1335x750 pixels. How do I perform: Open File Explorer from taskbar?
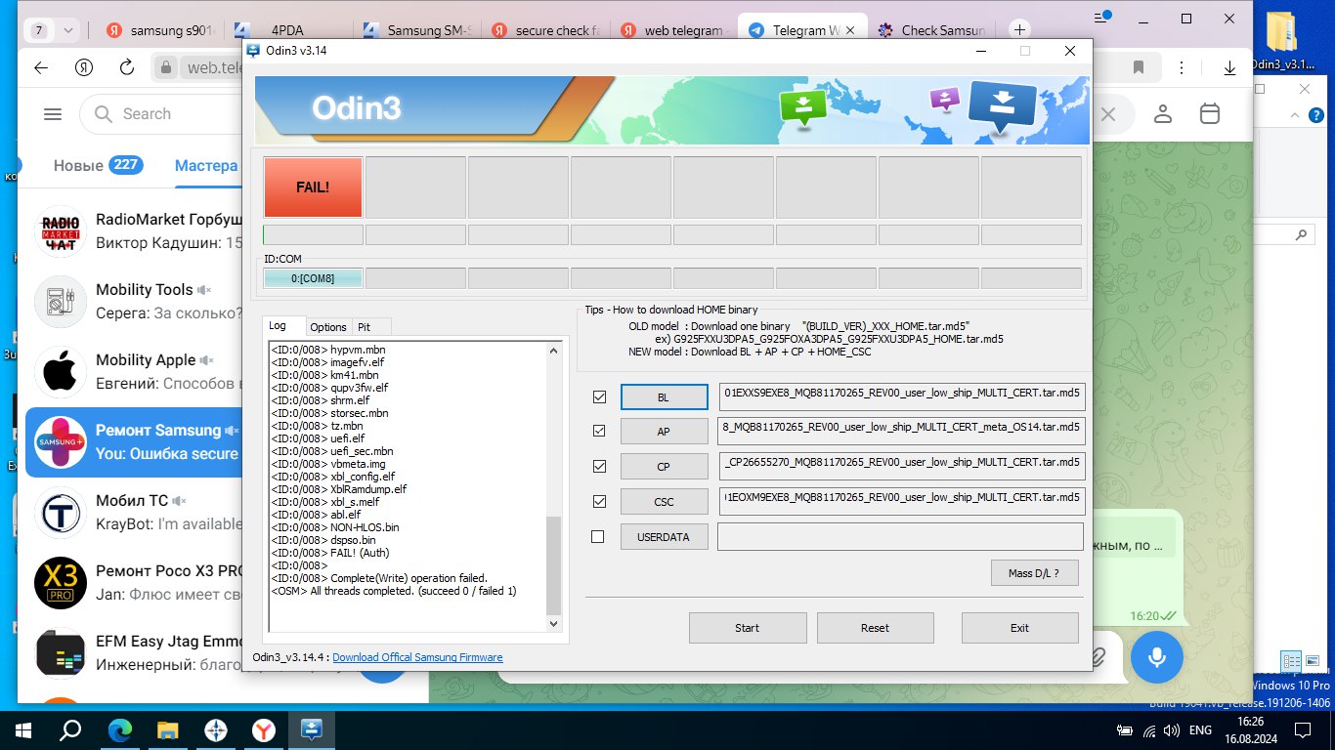(x=168, y=729)
